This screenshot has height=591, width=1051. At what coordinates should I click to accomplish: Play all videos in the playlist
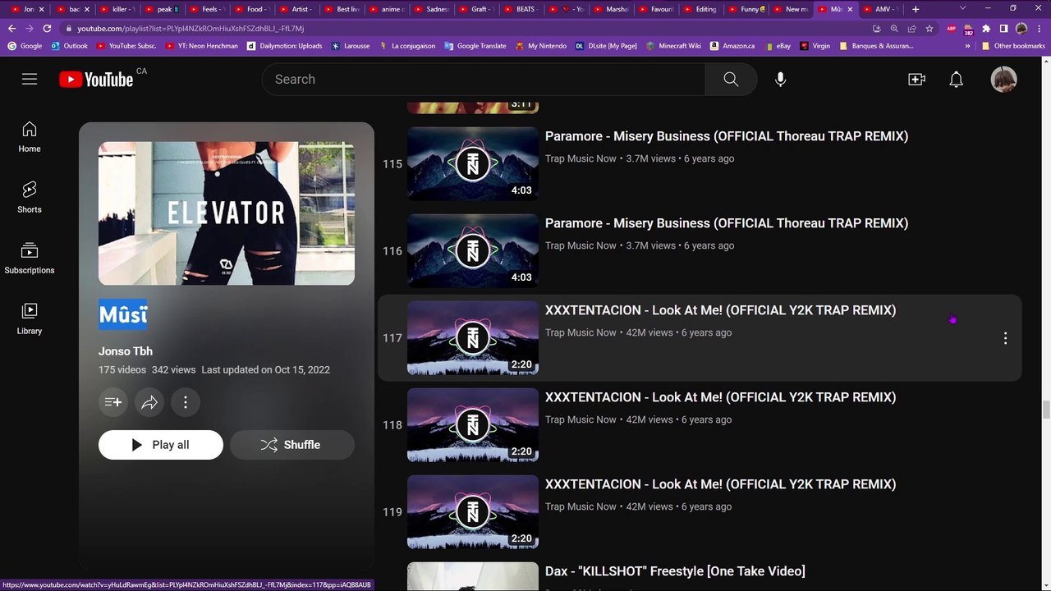(161, 445)
